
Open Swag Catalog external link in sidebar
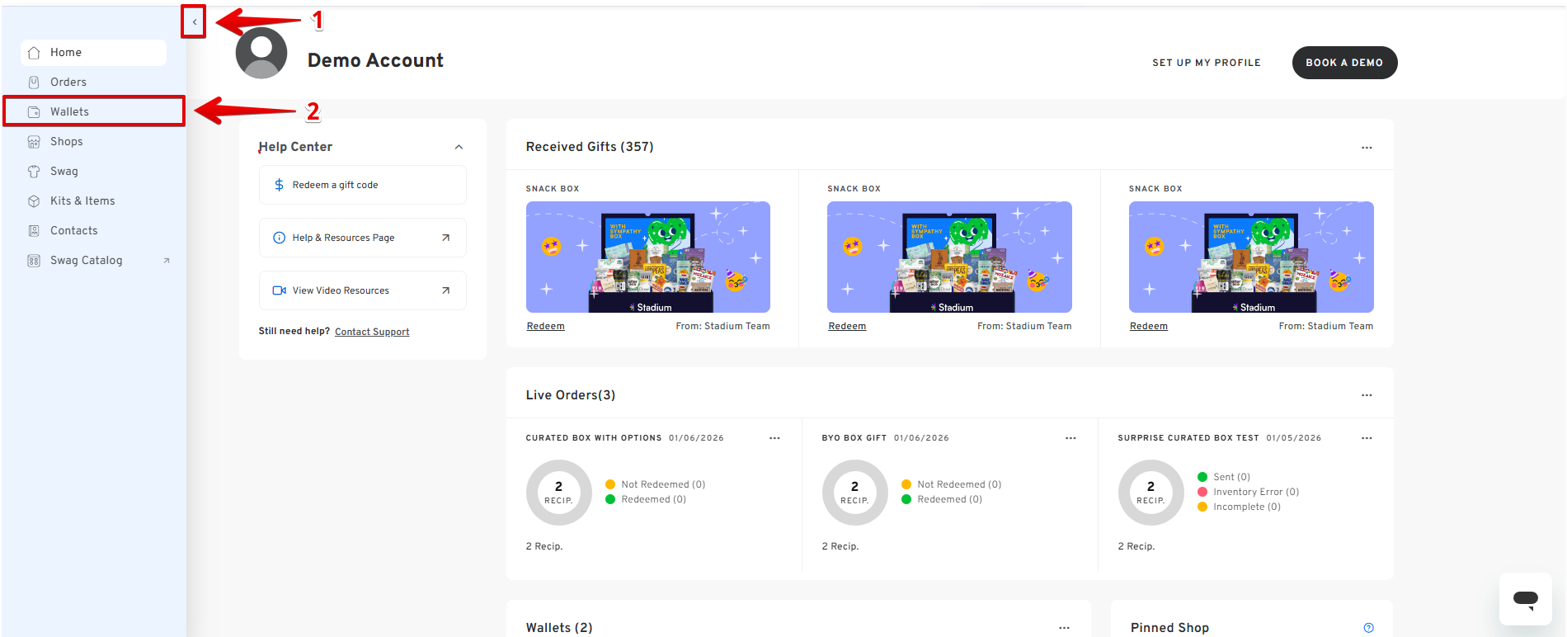pyautogui.click(x=87, y=260)
